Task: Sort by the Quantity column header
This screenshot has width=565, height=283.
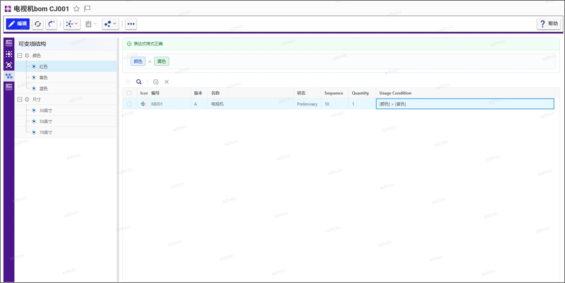Action: click(x=362, y=93)
